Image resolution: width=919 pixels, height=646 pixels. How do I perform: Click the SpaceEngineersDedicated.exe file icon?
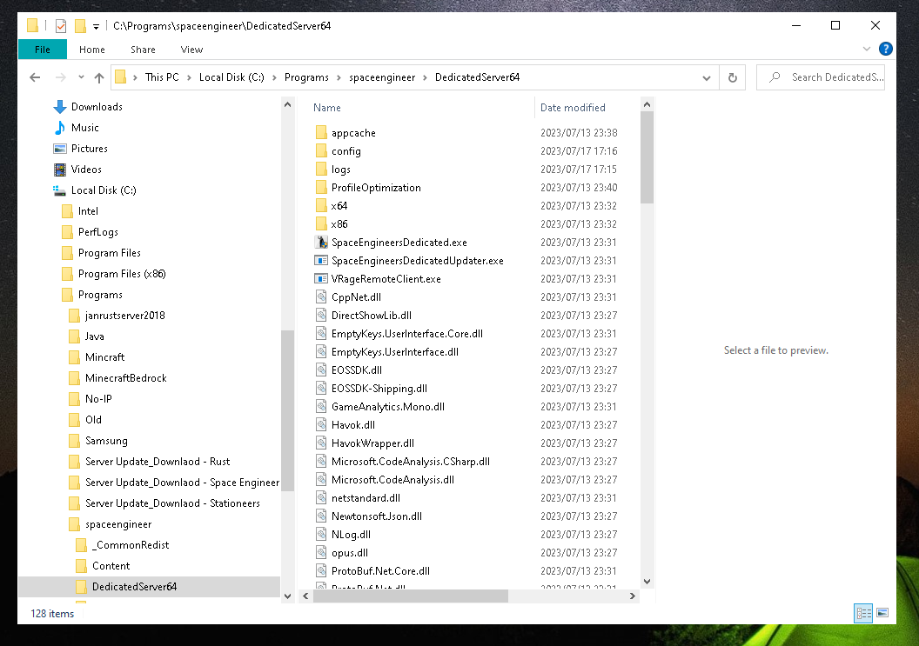[x=320, y=243]
